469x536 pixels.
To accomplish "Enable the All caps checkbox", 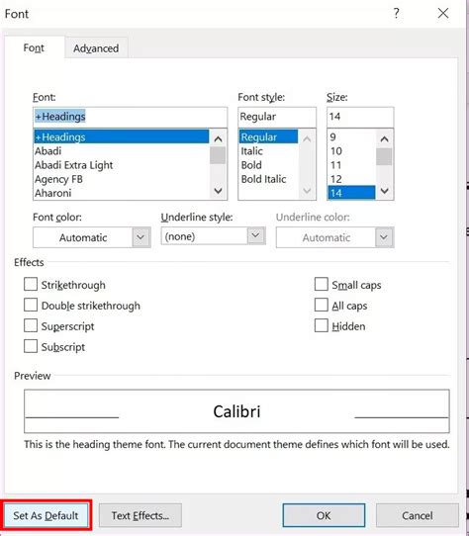I will coord(322,305).
